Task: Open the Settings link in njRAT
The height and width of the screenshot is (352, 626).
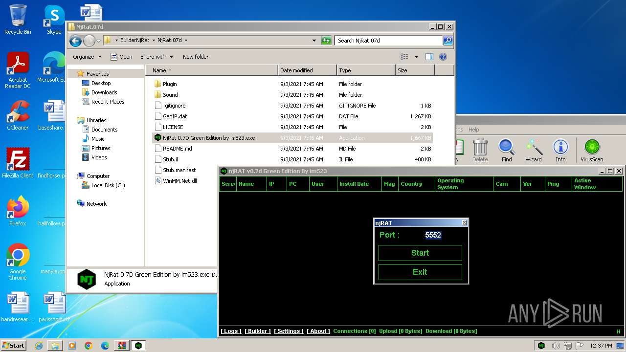Action: [x=289, y=331]
